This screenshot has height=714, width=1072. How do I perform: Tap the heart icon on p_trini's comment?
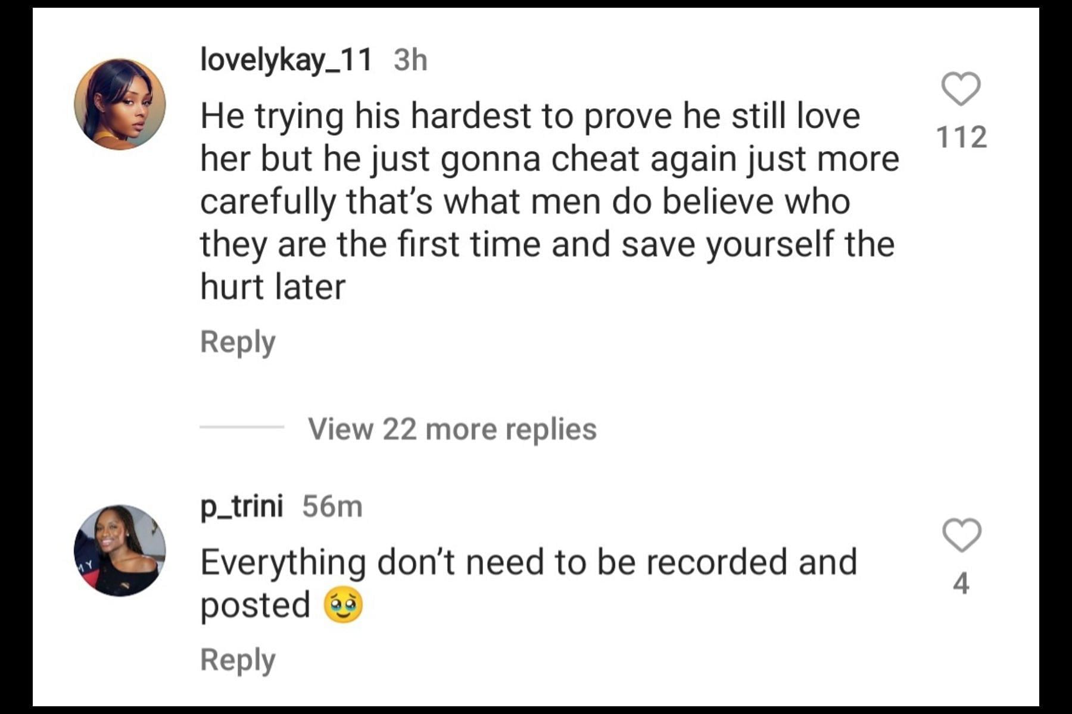pyautogui.click(x=962, y=535)
